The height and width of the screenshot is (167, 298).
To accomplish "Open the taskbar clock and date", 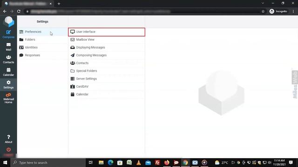I will (x=279, y=162).
